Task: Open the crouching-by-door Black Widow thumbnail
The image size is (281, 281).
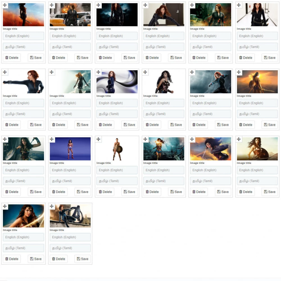Action: click(x=164, y=15)
